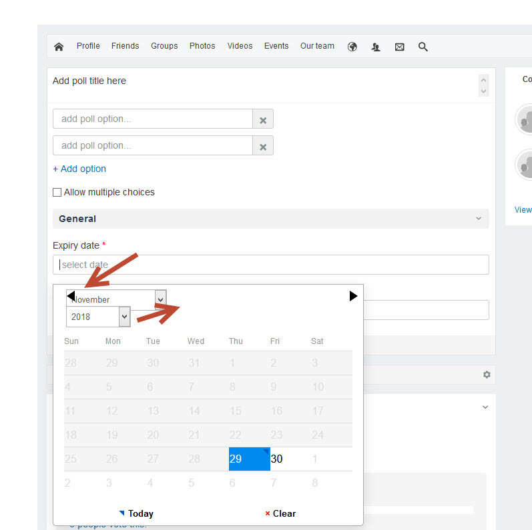Click the home icon in navigation bar
The image size is (532, 530).
[x=59, y=47]
